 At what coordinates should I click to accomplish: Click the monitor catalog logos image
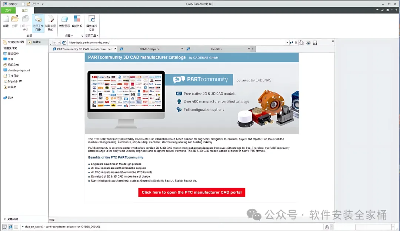coord(126,92)
